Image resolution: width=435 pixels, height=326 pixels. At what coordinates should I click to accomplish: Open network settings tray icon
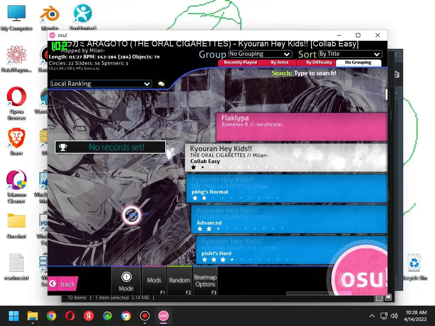[x=384, y=316]
